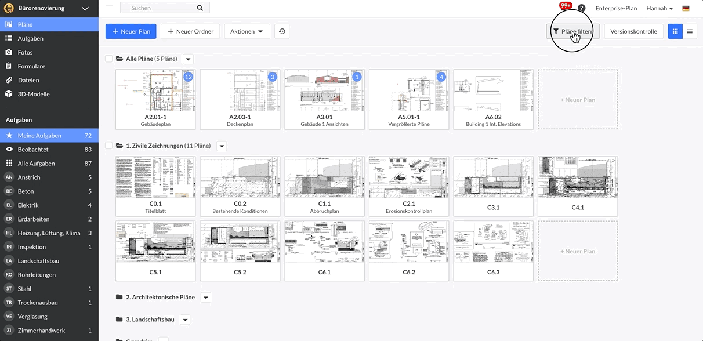Open plan C0.1 Titelblatt thumbnail

click(x=155, y=186)
